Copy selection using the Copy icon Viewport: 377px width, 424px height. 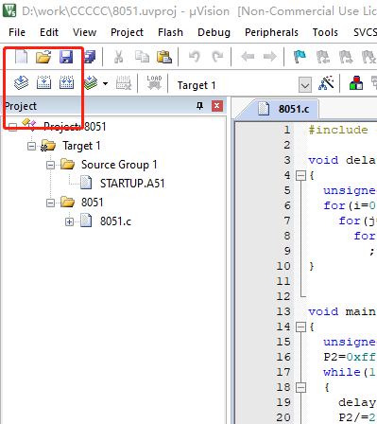click(142, 57)
